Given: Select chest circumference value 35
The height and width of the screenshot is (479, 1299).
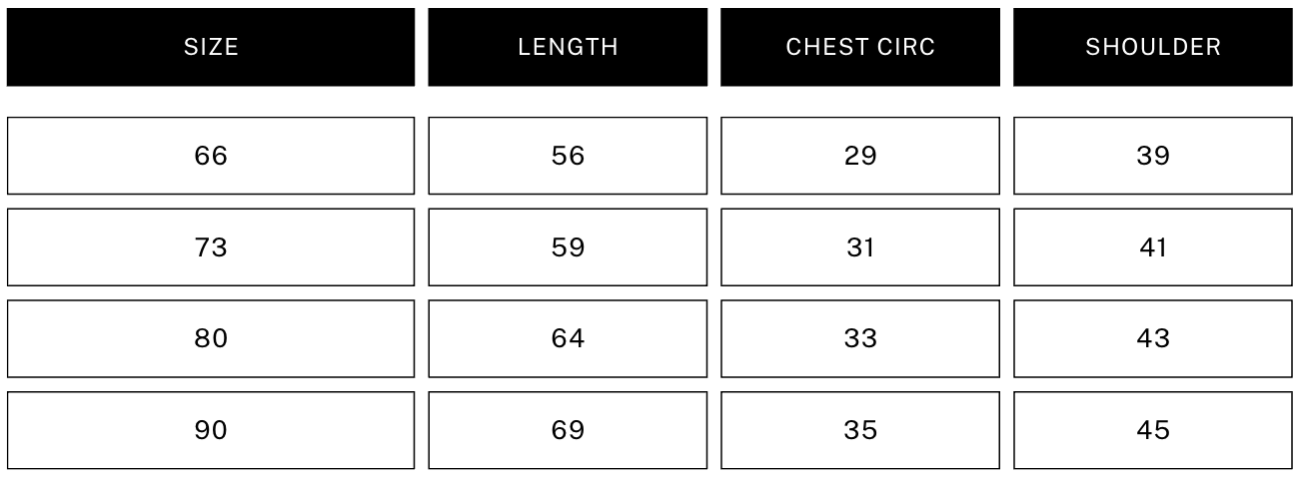Looking at the screenshot, I should coord(860,430).
